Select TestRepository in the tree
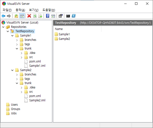153x128 pixels. click(25, 31)
